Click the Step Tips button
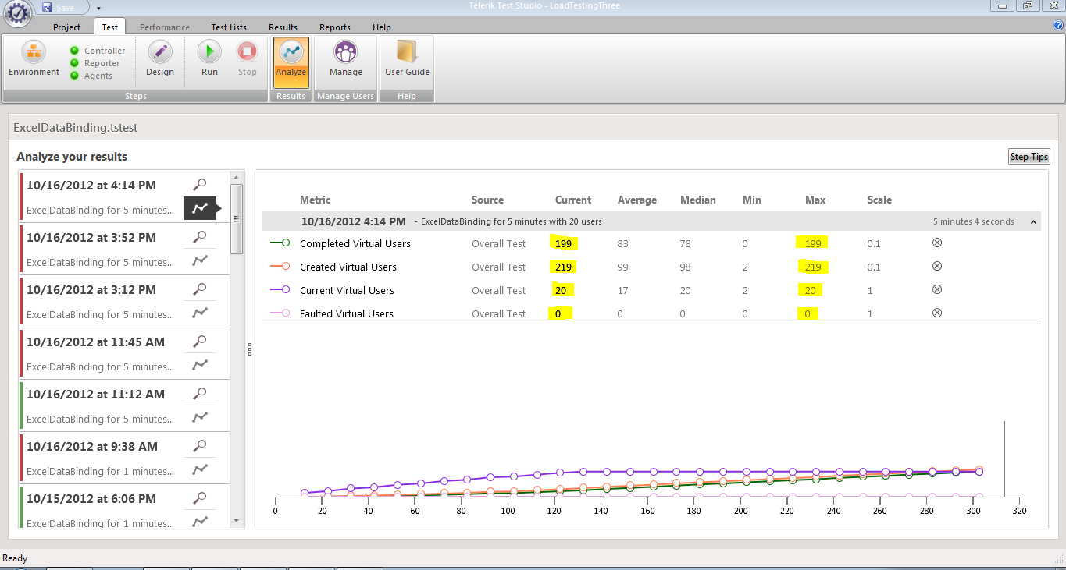The width and height of the screenshot is (1066, 570). [x=1029, y=157]
